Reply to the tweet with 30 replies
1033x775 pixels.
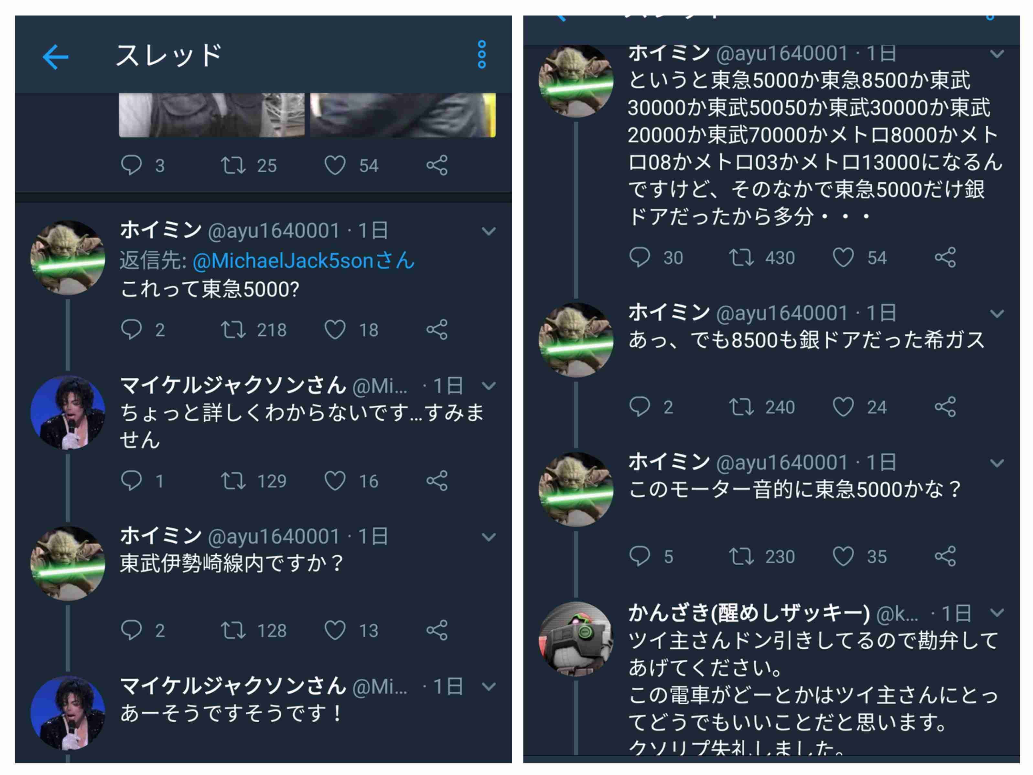(x=639, y=257)
